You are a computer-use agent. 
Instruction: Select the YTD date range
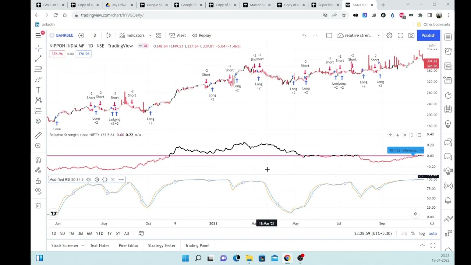pyautogui.click(x=100, y=233)
